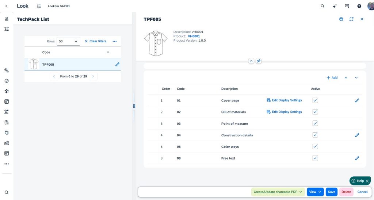Click the pencil edit icon for TPF005 row
The image size is (374, 200).
pos(117,64)
